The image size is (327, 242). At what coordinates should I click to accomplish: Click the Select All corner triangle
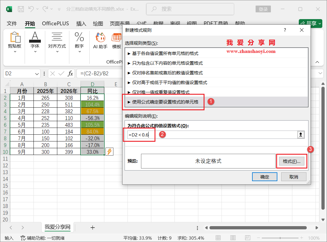(x=7, y=84)
